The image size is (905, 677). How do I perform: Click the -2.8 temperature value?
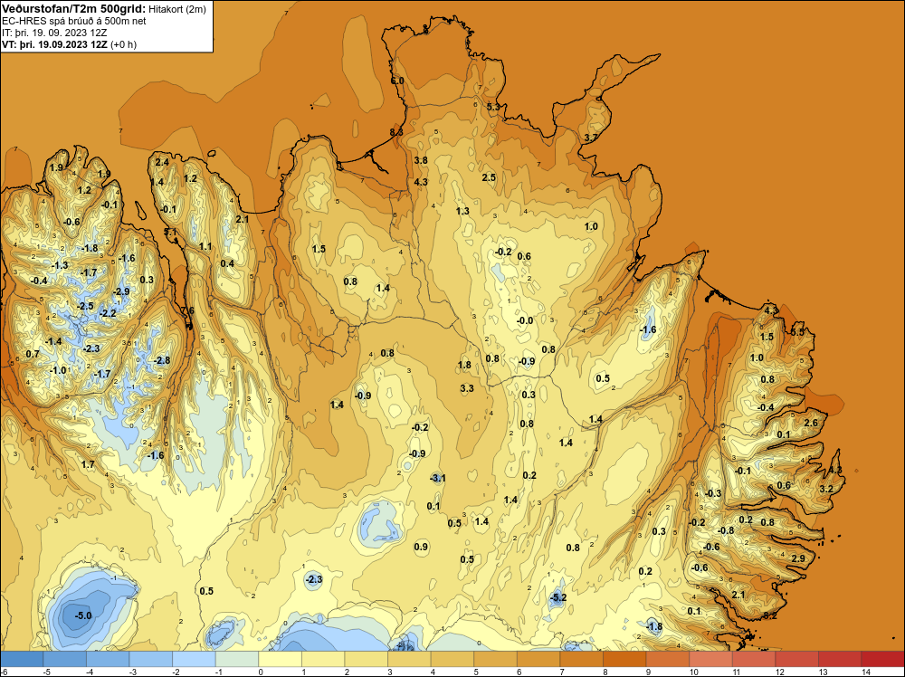coord(162,360)
